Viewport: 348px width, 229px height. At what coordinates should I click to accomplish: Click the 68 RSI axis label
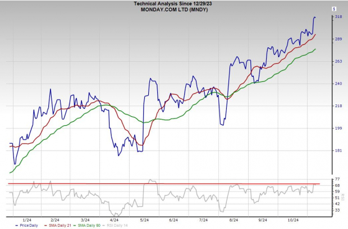pos(337,185)
